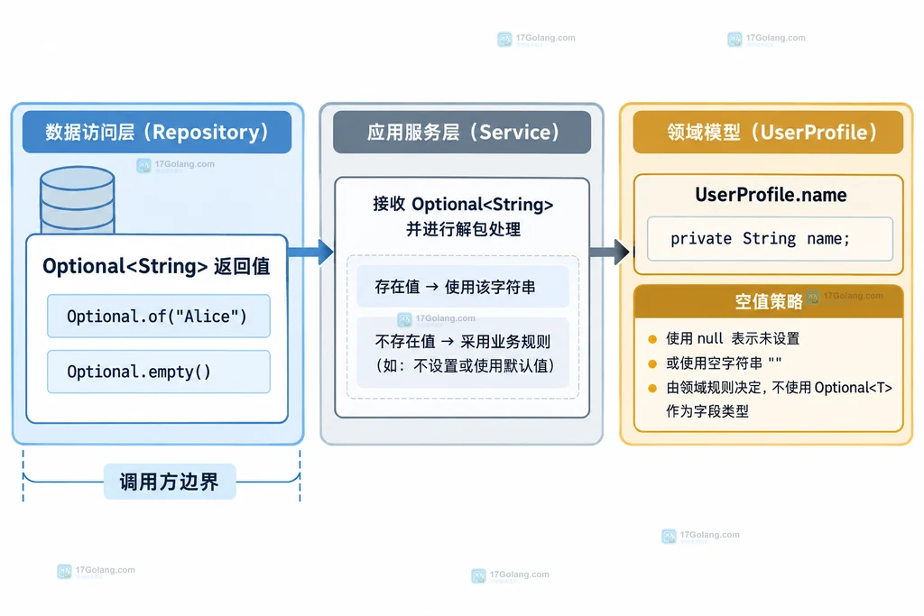
Task: Click the 使用 null 表示未设置 bullet text
Action: [733, 338]
